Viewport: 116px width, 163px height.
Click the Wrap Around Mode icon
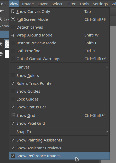pos(13,35)
